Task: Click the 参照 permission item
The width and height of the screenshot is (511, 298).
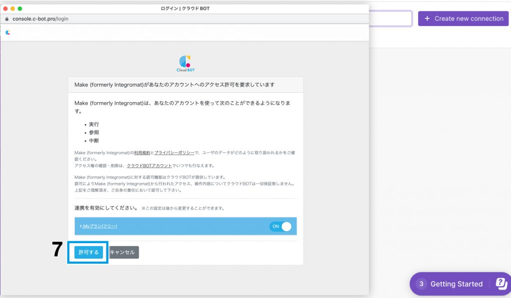Action: (x=94, y=133)
